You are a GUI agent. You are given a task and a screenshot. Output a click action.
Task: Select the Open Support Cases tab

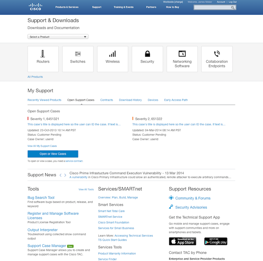pos(81,100)
